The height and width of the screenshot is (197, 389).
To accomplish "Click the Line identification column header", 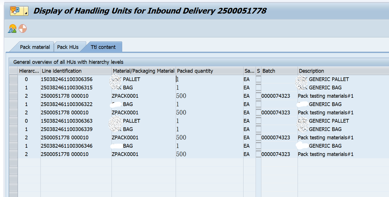I will [76, 71].
